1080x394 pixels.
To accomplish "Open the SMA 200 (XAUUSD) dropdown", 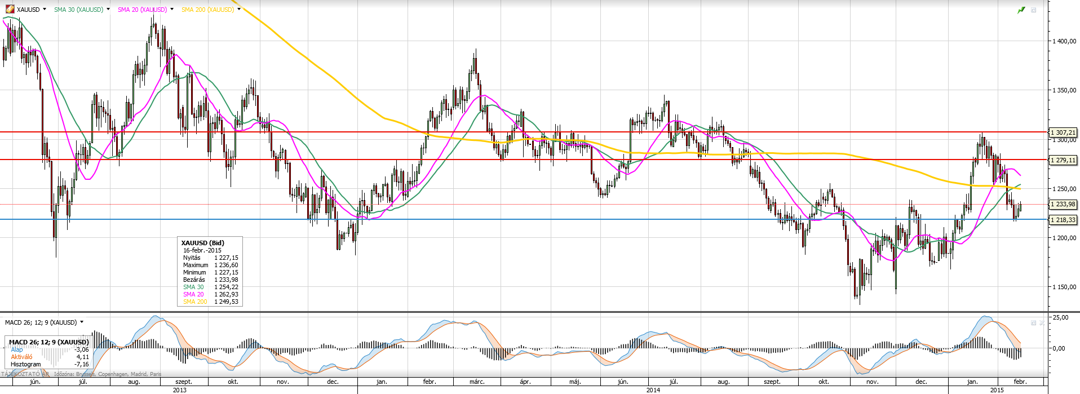I will coord(238,9).
